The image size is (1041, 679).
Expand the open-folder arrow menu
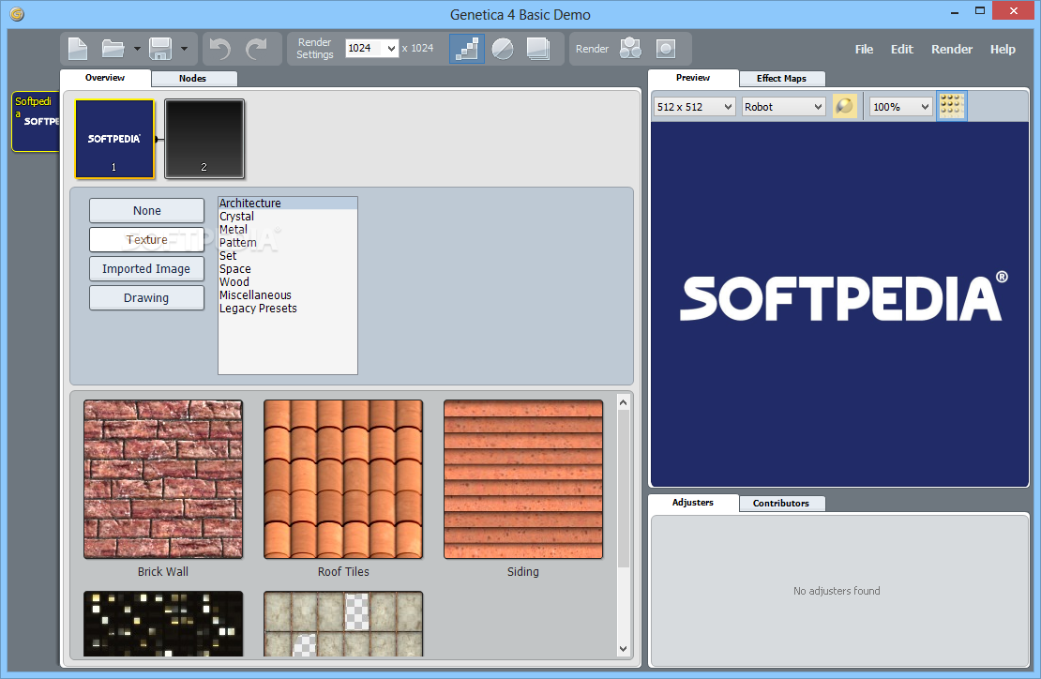pyautogui.click(x=137, y=49)
